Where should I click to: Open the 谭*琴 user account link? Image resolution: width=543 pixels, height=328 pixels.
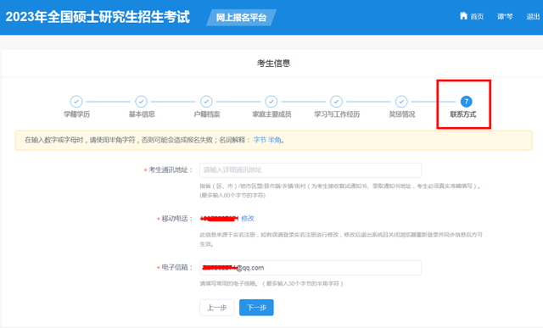coord(505,16)
